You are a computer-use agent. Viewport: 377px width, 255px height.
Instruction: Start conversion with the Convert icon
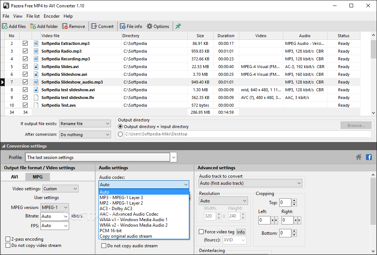94,26
